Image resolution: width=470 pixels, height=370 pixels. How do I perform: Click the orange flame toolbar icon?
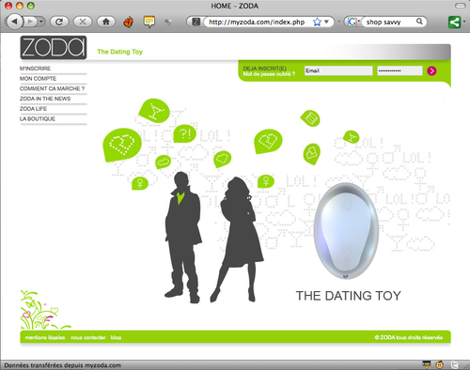(128, 22)
